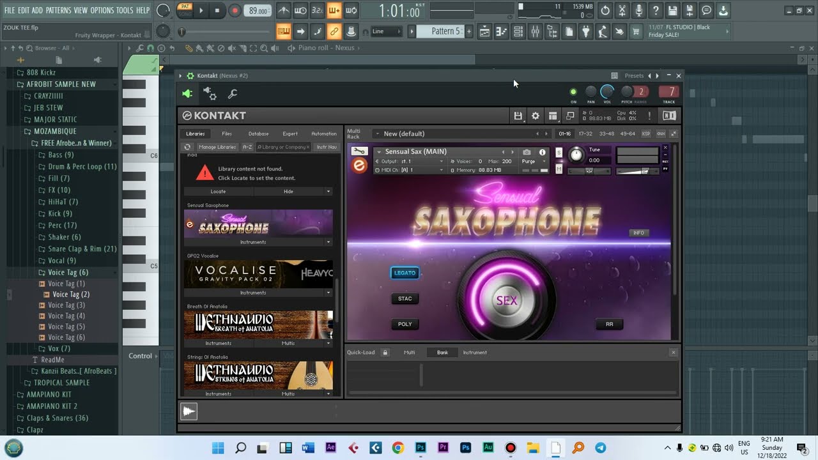The width and height of the screenshot is (818, 460).
Task: Refresh Kontakt libraries list
Action: 187,147
